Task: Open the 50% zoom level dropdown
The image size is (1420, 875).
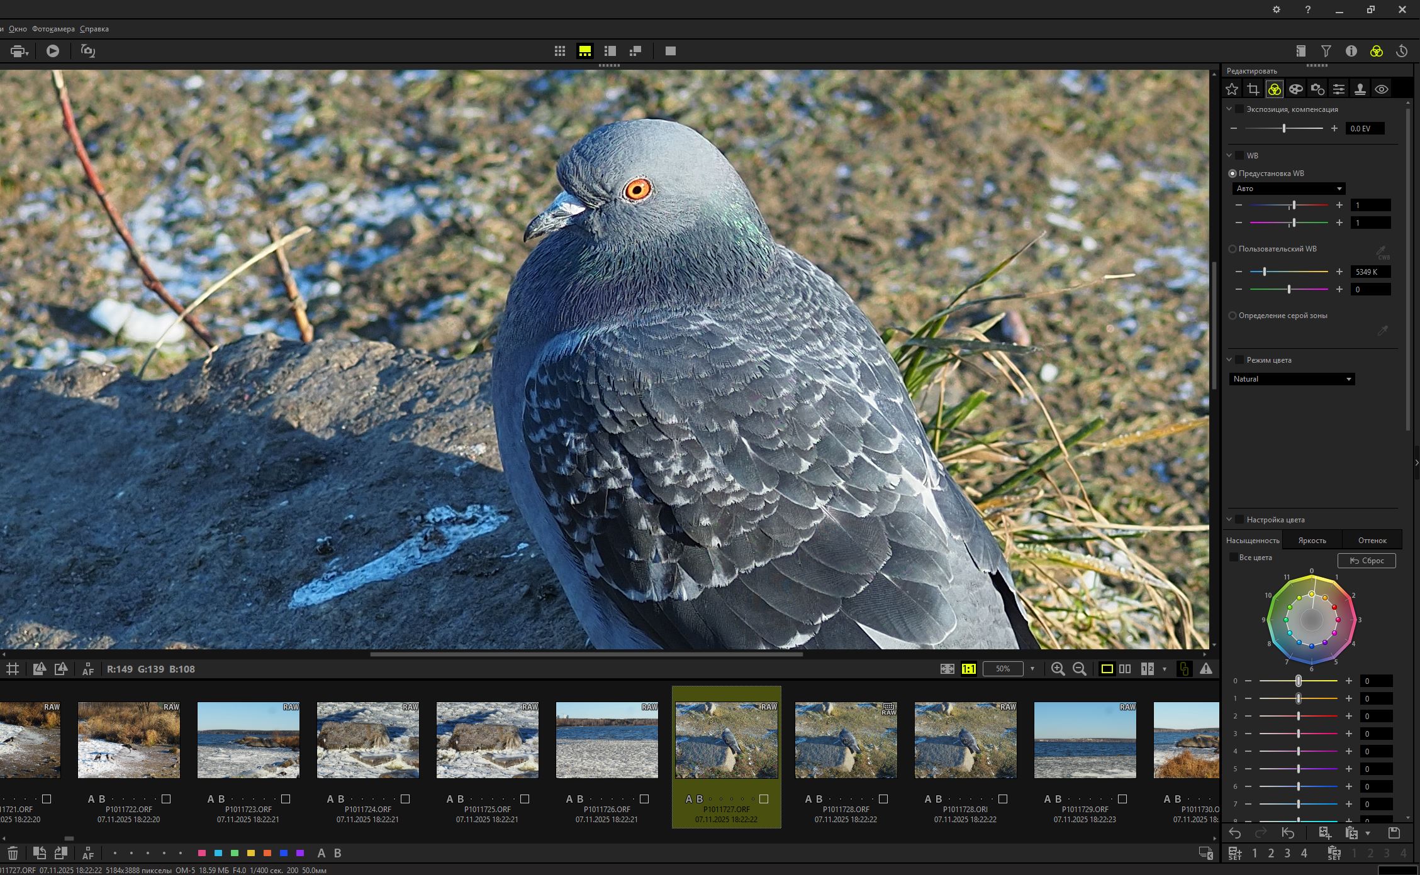Action: pyautogui.click(x=1032, y=669)
